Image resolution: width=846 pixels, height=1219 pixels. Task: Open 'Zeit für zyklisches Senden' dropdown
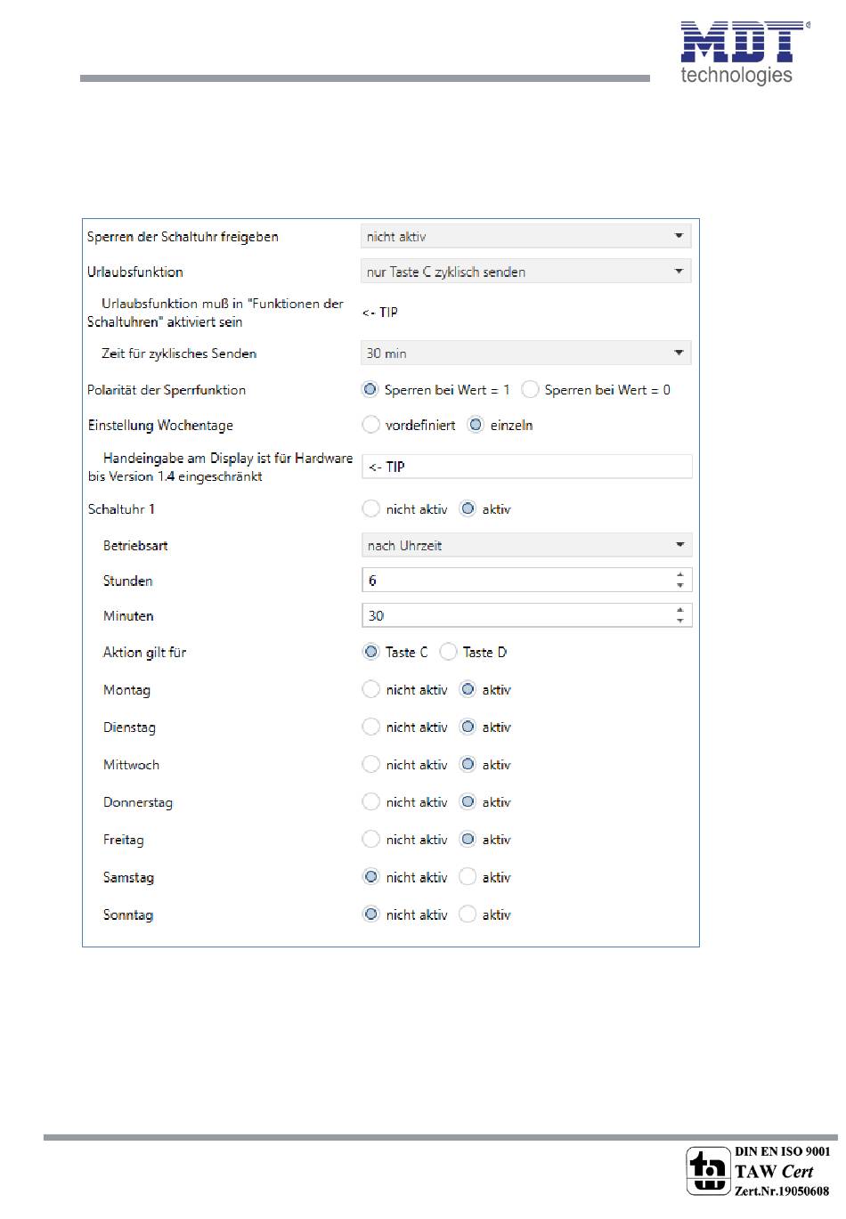[x=526, y=354]
